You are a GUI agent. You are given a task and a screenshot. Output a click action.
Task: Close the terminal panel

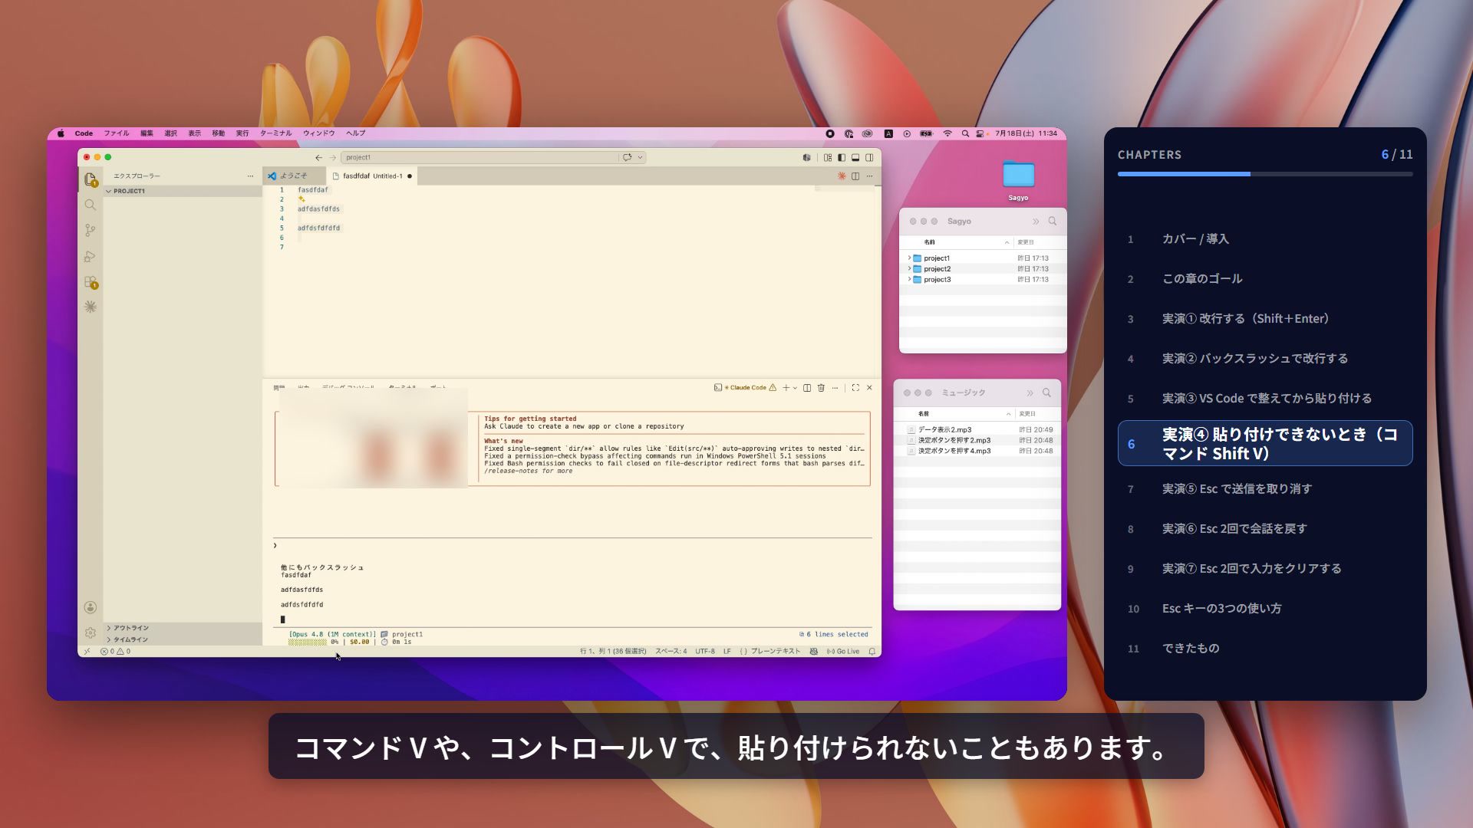869,388
